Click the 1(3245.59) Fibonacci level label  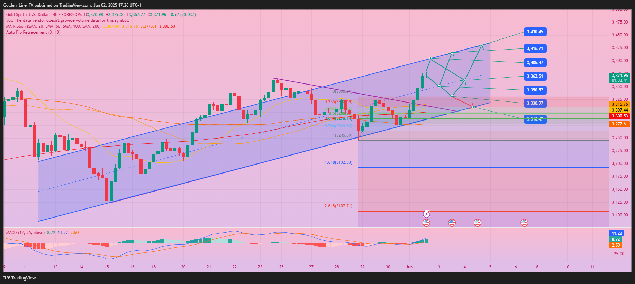[x=342, y=135]
